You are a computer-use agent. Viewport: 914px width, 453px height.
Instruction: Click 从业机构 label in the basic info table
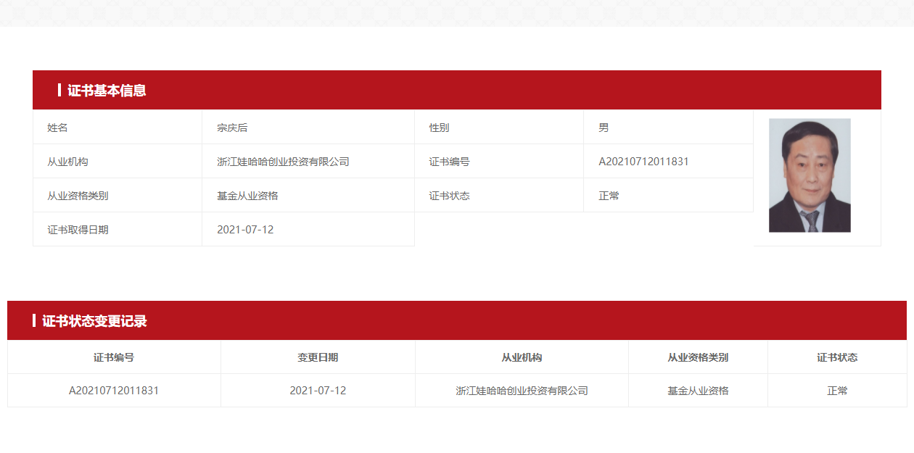pyautogui.click(x=67, y=162)
